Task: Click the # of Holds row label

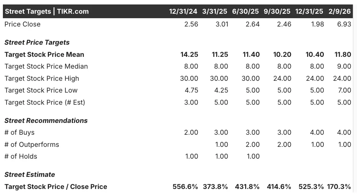Action: coord(21,156)
